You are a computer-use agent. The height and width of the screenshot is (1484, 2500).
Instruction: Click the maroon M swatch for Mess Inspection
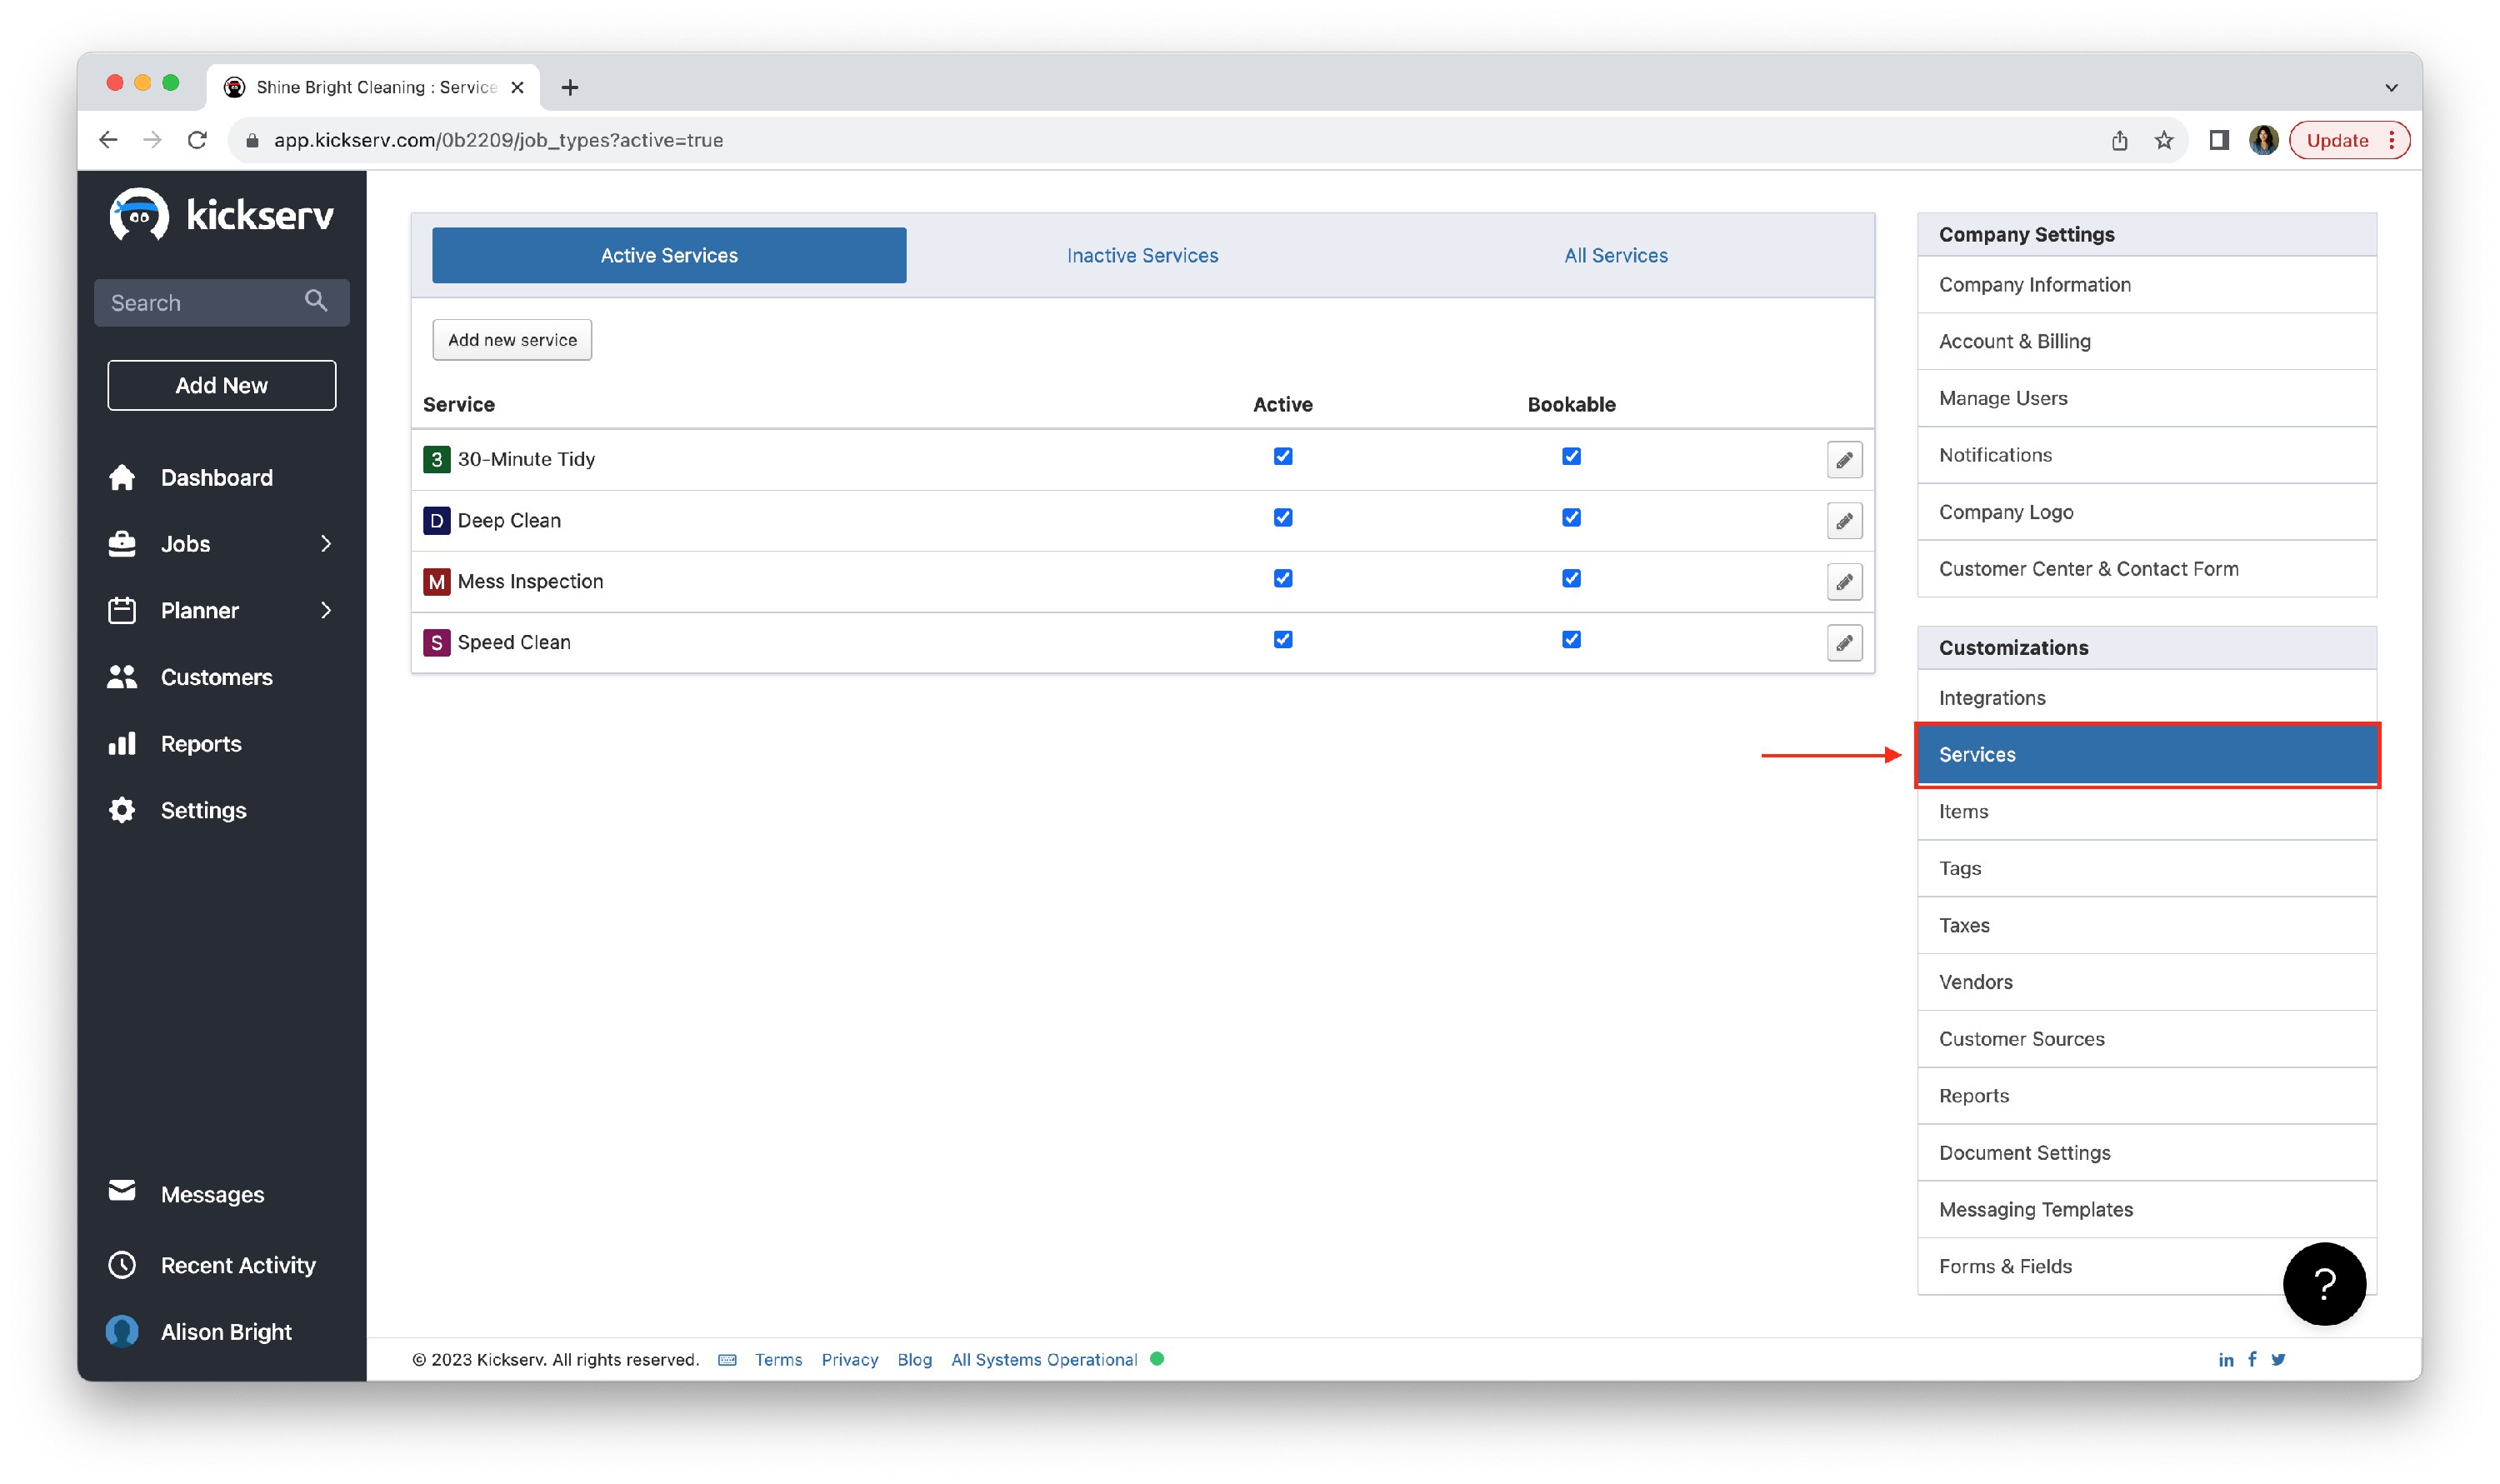click(x=436, y=582)
